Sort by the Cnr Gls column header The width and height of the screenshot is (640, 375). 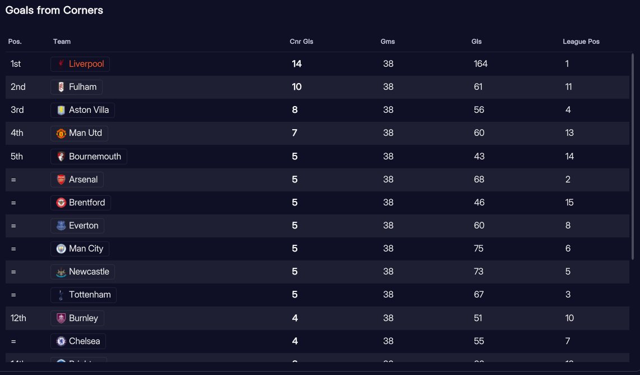(x=301, y=41)
